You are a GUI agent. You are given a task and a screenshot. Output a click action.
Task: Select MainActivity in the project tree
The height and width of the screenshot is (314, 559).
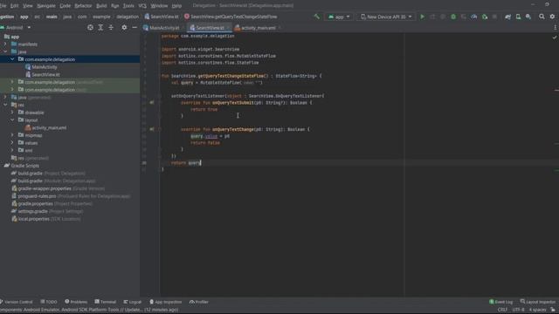[45, 67]
